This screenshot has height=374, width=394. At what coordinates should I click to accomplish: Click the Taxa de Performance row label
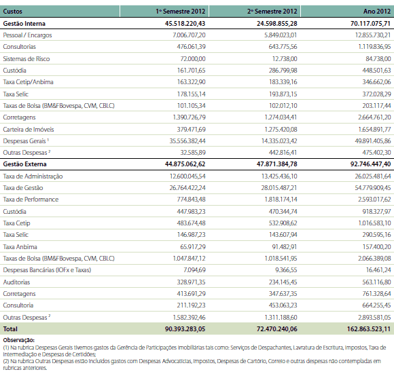[x=31, y=200]
